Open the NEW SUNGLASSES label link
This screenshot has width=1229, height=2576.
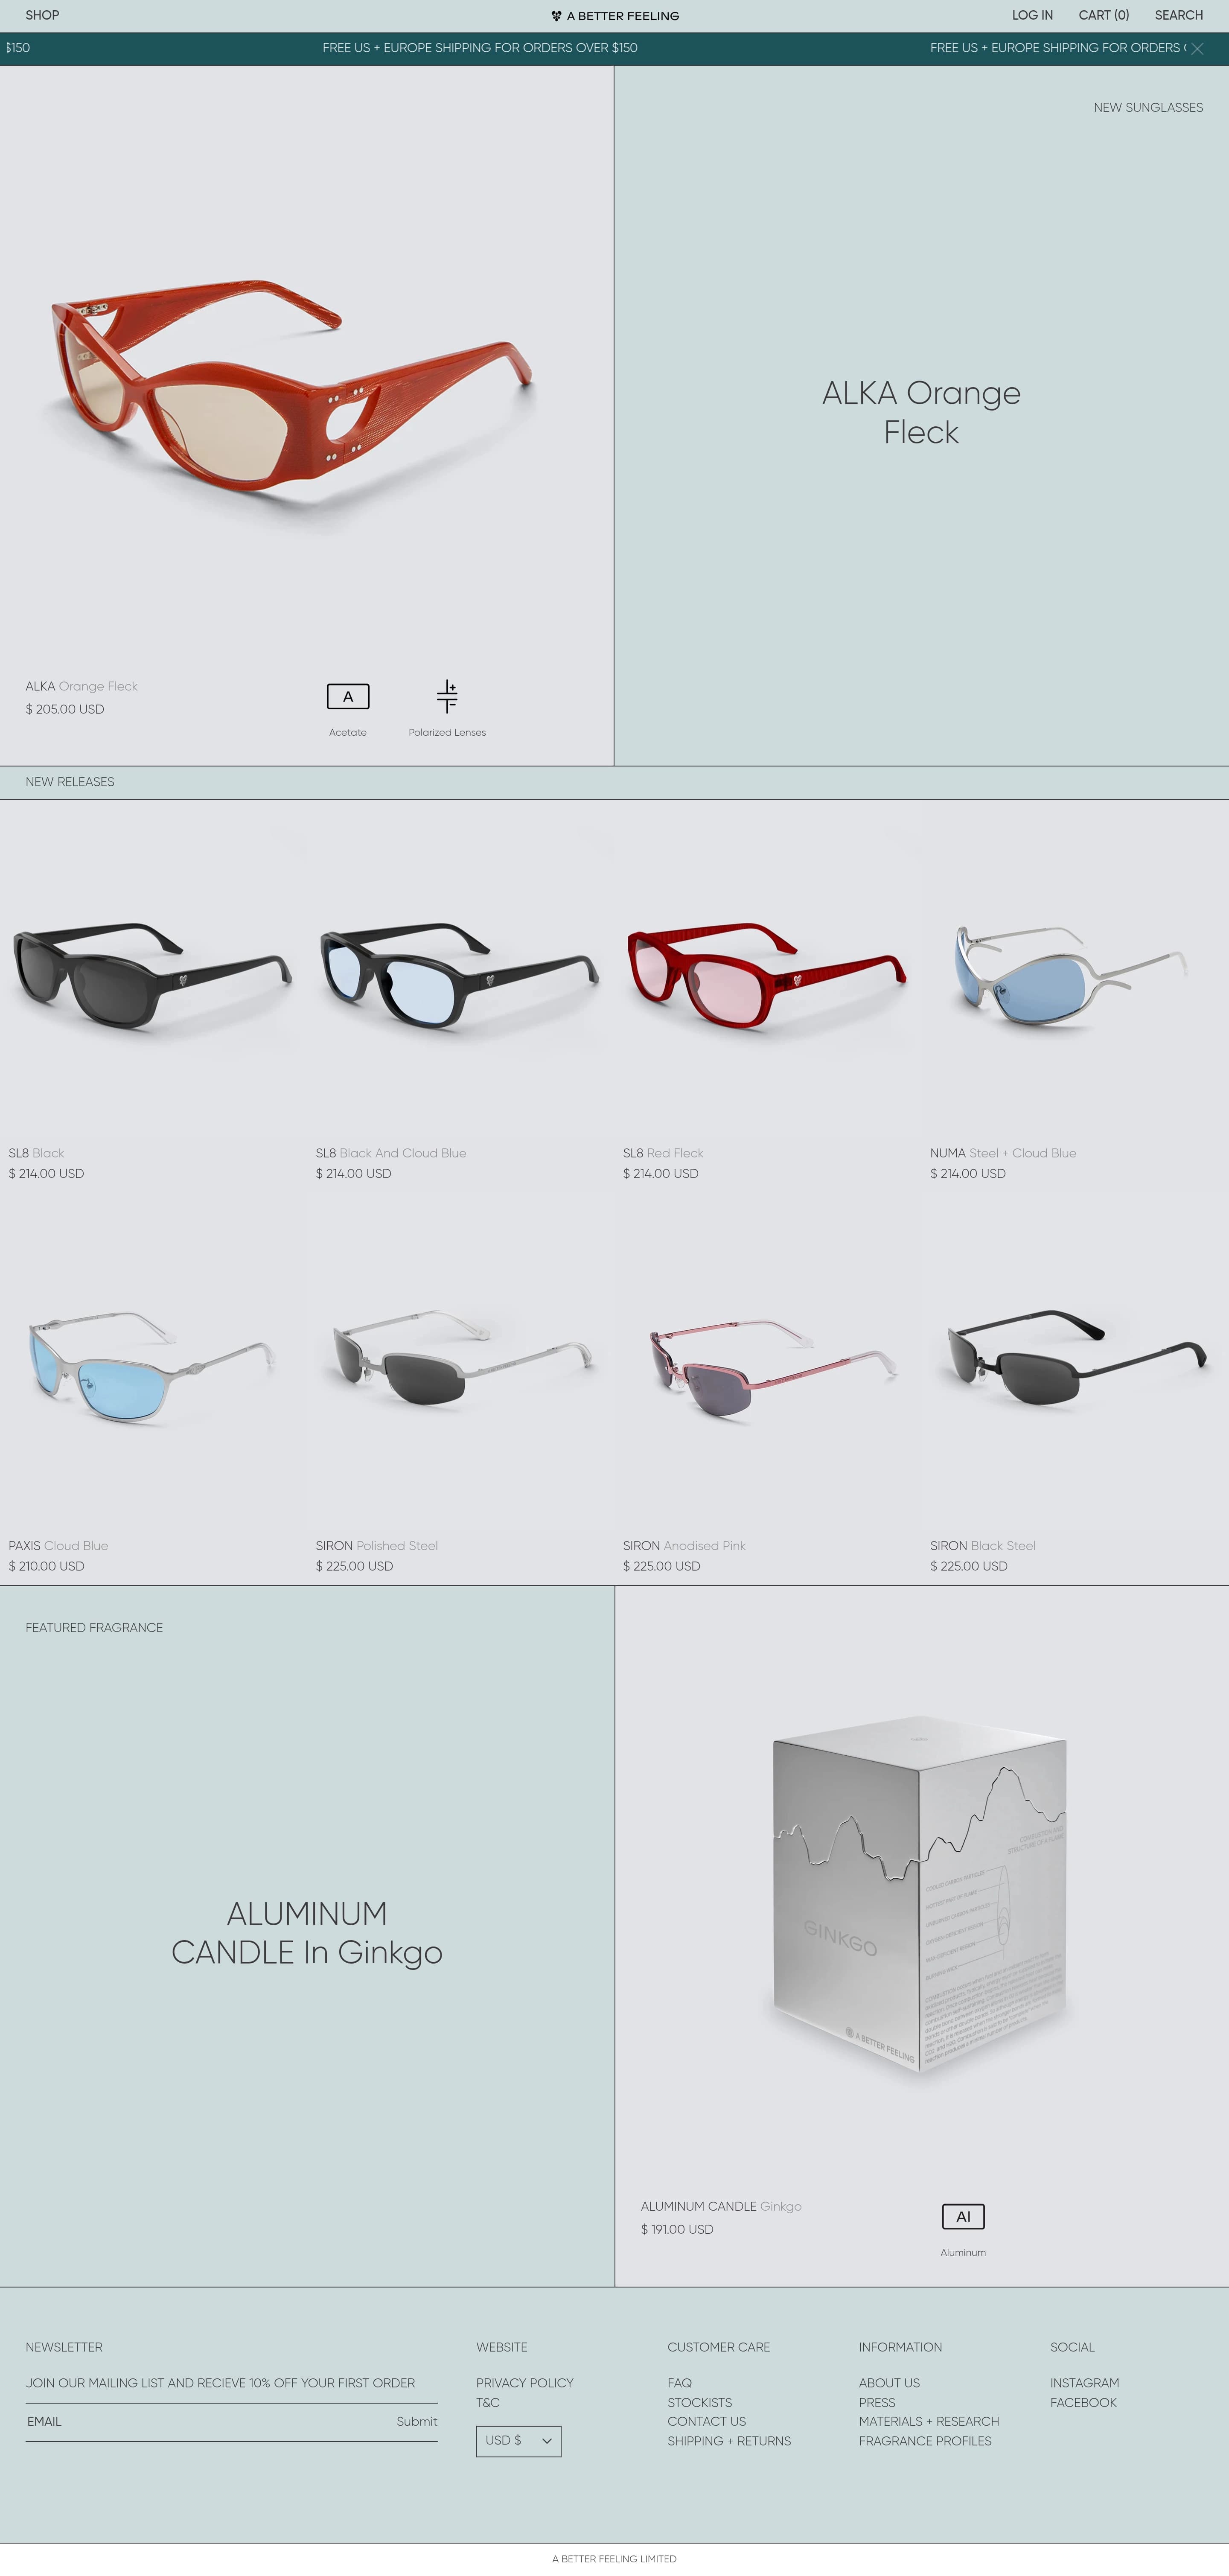[1148, 107]
